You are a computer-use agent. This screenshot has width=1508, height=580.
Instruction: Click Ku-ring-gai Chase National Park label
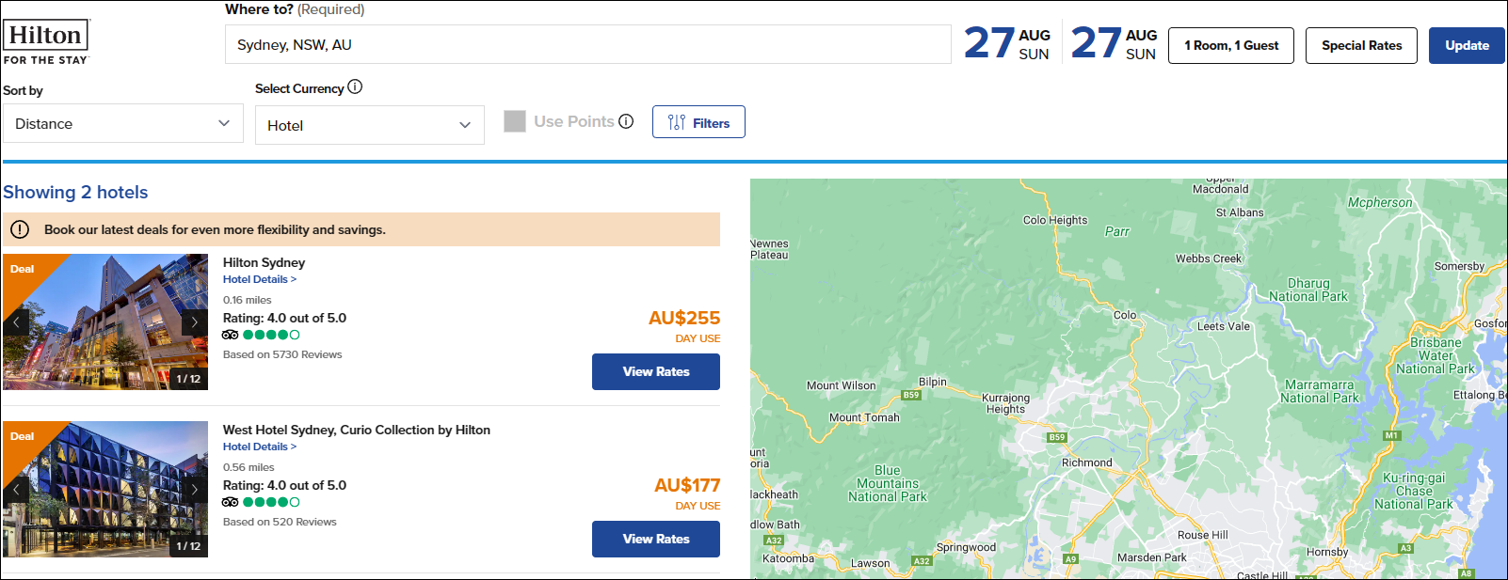pos(1414,491)
